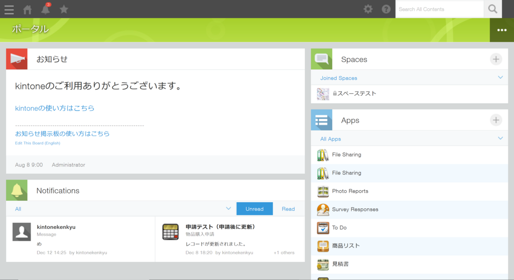
Task: Click the red megaphone announcement icon
Action: pos(17,59)
